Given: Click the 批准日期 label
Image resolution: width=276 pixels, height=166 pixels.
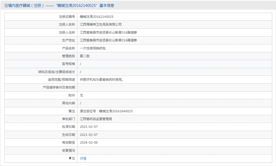Looking at the screenshot, I should tap(69, 127).
